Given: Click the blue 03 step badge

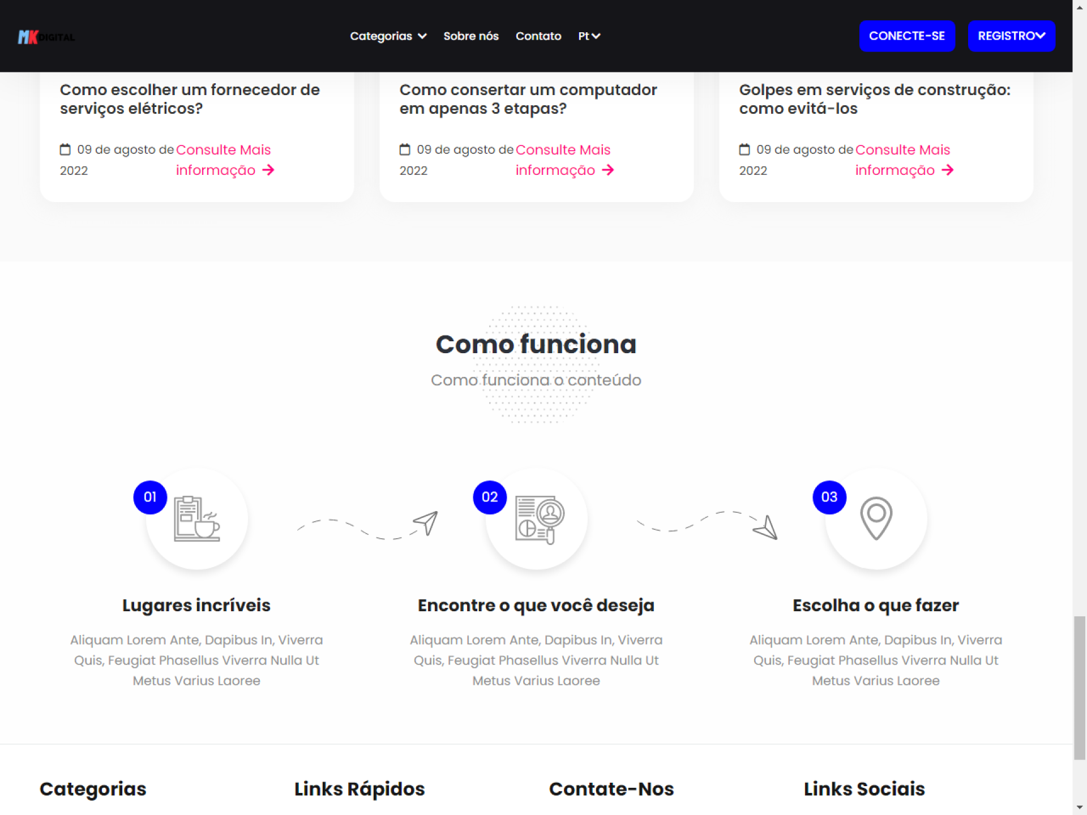Looking at the screenshot, I should click(829, 497).
